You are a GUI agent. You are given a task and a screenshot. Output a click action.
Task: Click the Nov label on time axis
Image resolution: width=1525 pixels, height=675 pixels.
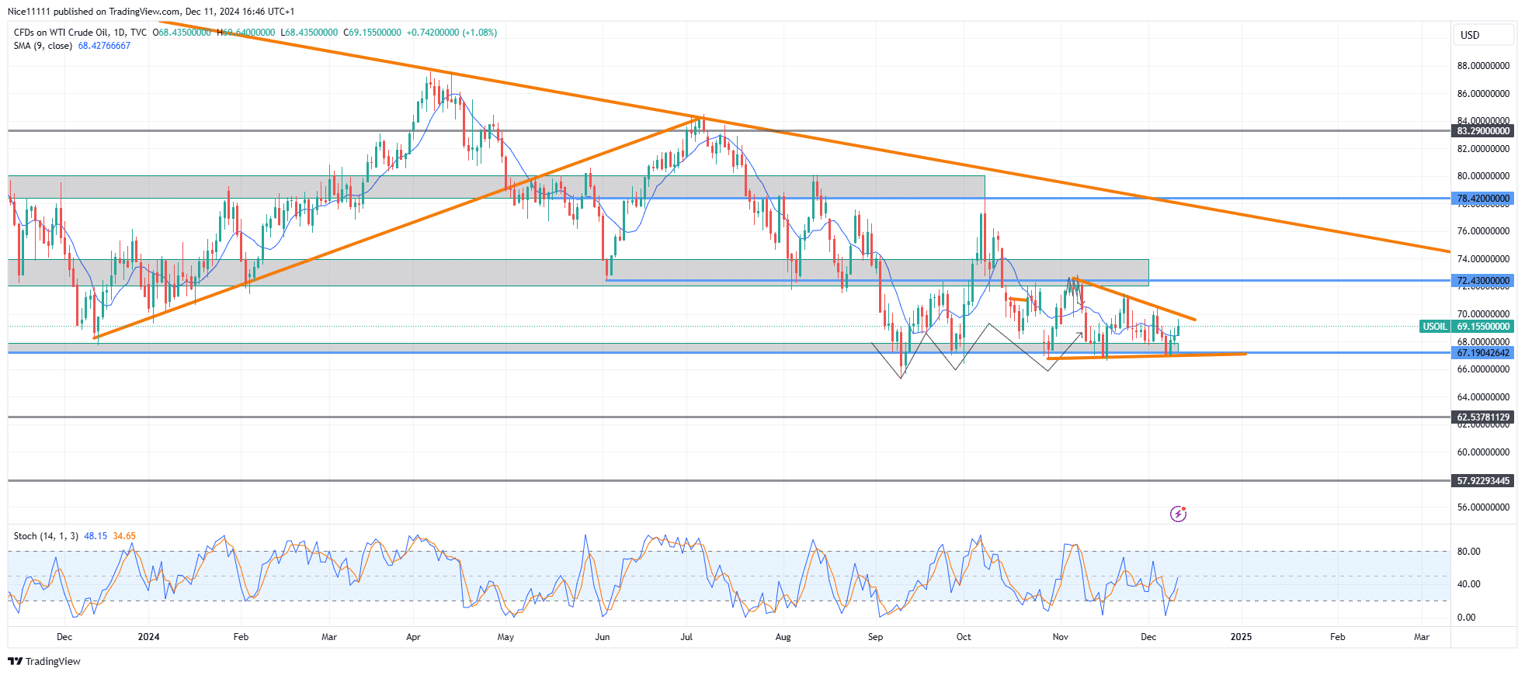1060,637
